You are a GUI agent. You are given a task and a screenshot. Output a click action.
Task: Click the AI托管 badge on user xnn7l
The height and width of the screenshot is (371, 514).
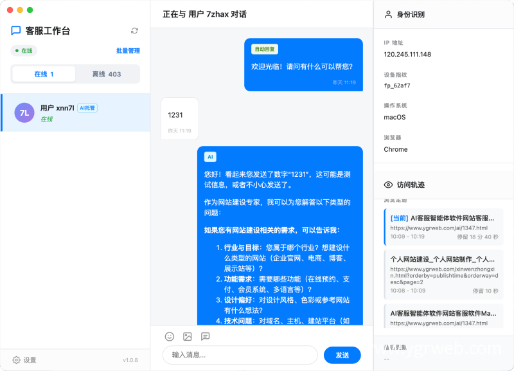coord(87,108)
